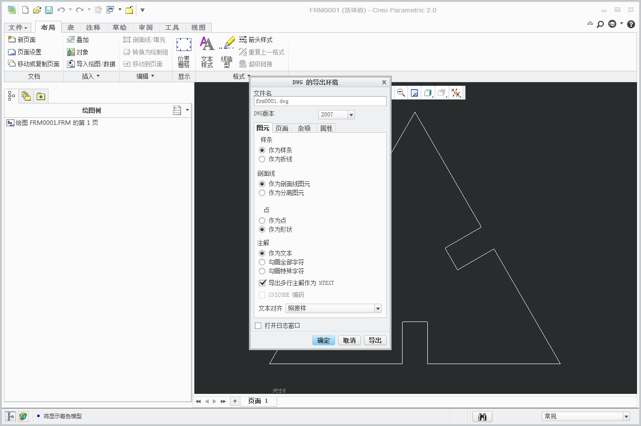641x426 pixels.
Task: Select 作为剖面线图元 hatch entity option
Action: pos(262,184)
